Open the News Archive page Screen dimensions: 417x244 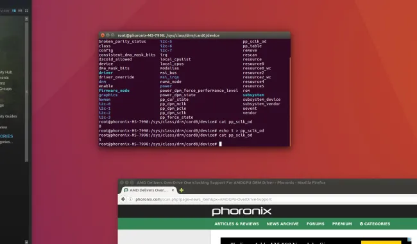coord(282,224)
